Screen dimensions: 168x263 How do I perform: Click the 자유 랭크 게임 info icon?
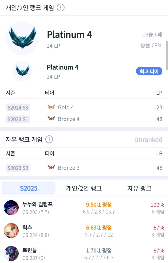(x=49, y=139)
